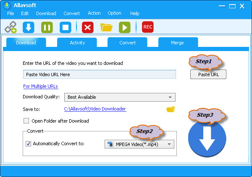Open the Help menu
The height and width of the screenshot is (177, 252).
coord(135,13)
